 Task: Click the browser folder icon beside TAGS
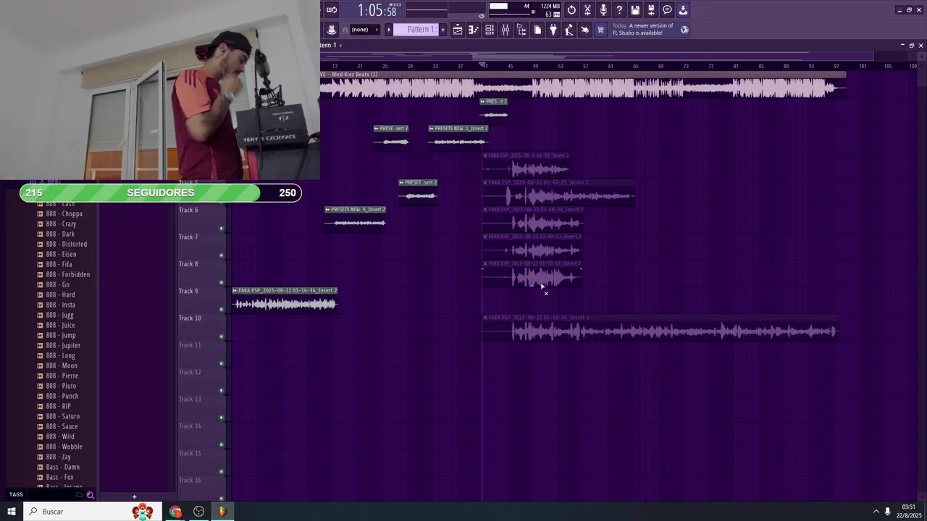pyautogui.click(x=79, y=495)
